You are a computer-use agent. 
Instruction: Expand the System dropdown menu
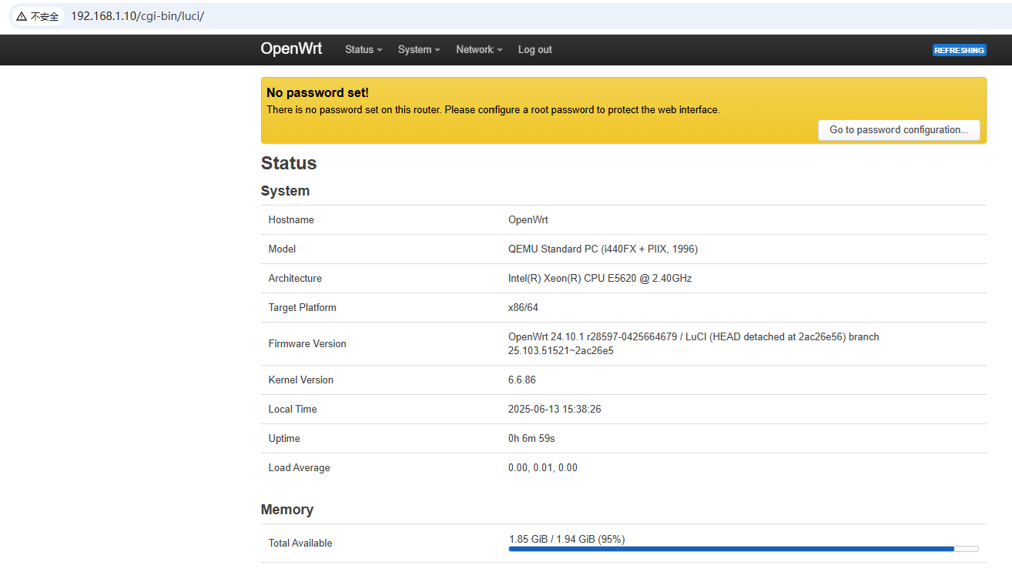(x=419, y=50)
